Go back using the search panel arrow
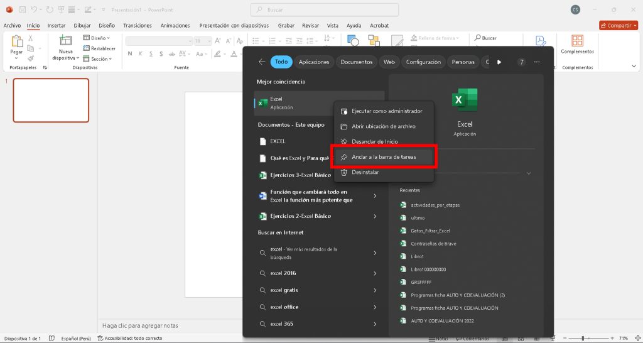 click(262, 62)
